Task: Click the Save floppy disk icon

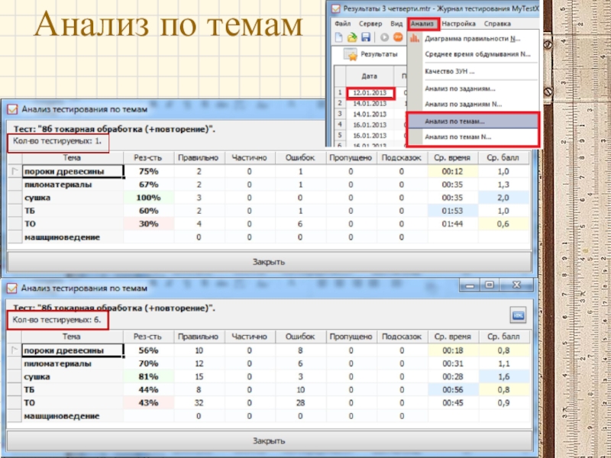Action: [366, 37]
